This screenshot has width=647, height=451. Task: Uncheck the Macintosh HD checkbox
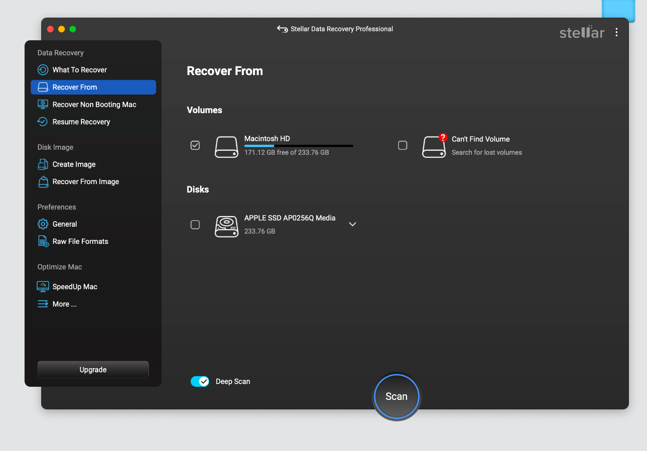coord(195,145)
